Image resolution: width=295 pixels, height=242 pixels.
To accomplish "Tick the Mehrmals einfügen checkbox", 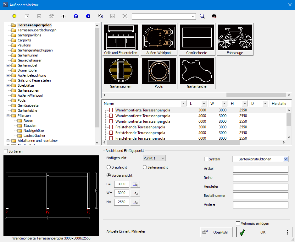I will point(238,223).
